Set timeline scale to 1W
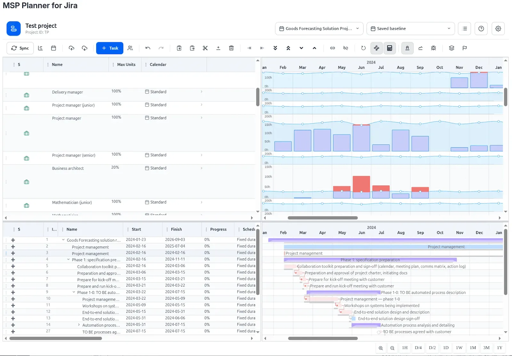The width and height of the screenshot is (512, 356). (x=459, y=348)
